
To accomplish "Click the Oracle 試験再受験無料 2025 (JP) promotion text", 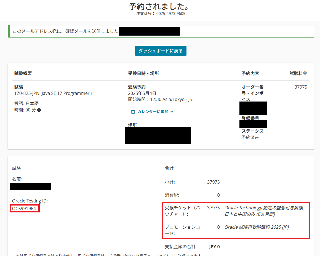I will [257, 227].
